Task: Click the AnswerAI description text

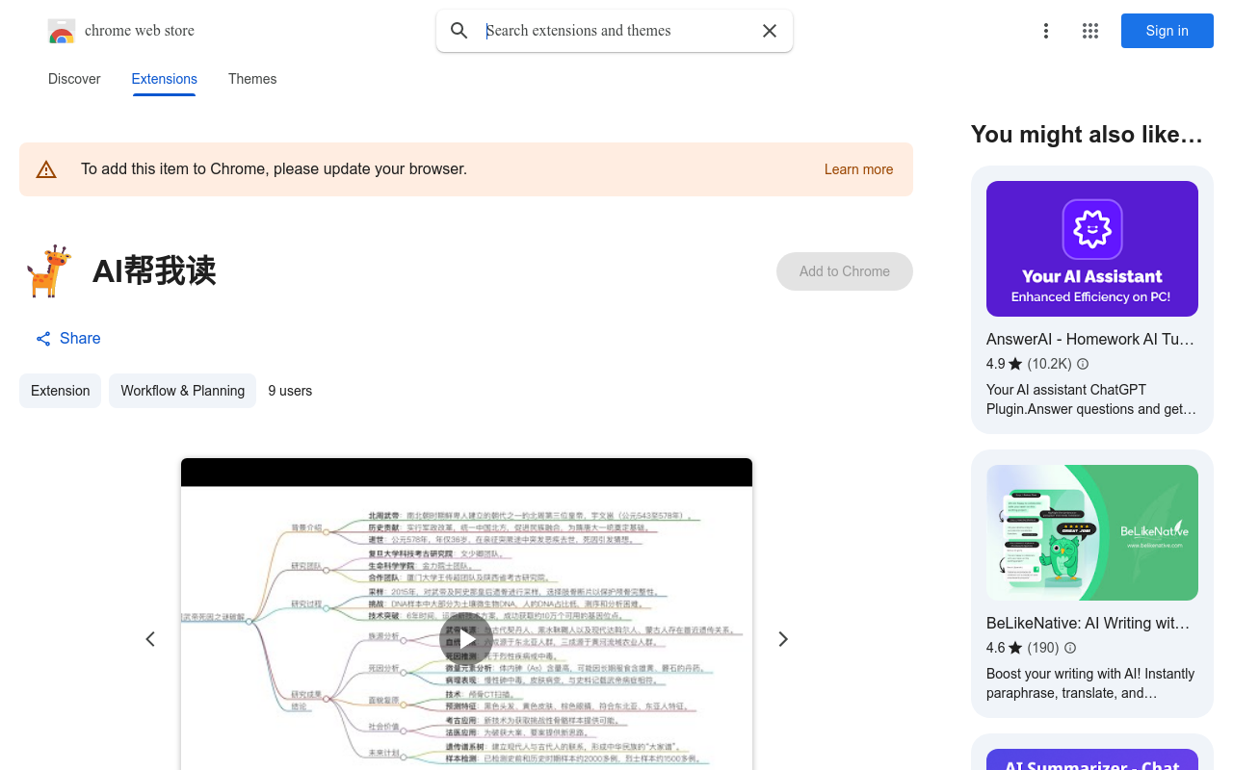Action: pos(1091,399)
